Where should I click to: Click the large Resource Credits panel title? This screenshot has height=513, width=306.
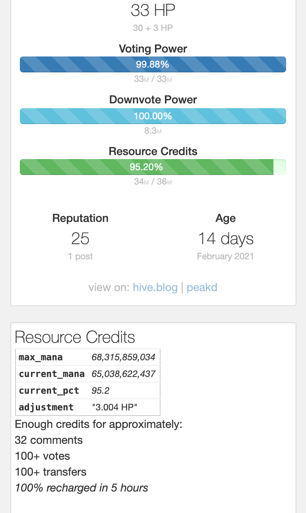point(75,338)
